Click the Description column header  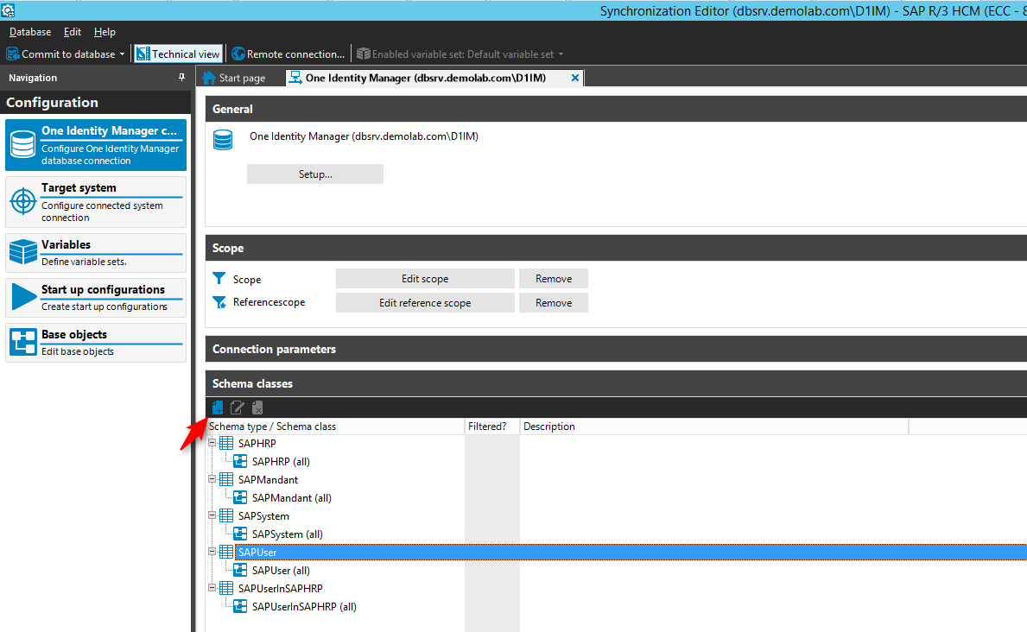[x=714, y=427]
